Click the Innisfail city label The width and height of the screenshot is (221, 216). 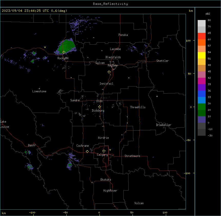point(106,84)
